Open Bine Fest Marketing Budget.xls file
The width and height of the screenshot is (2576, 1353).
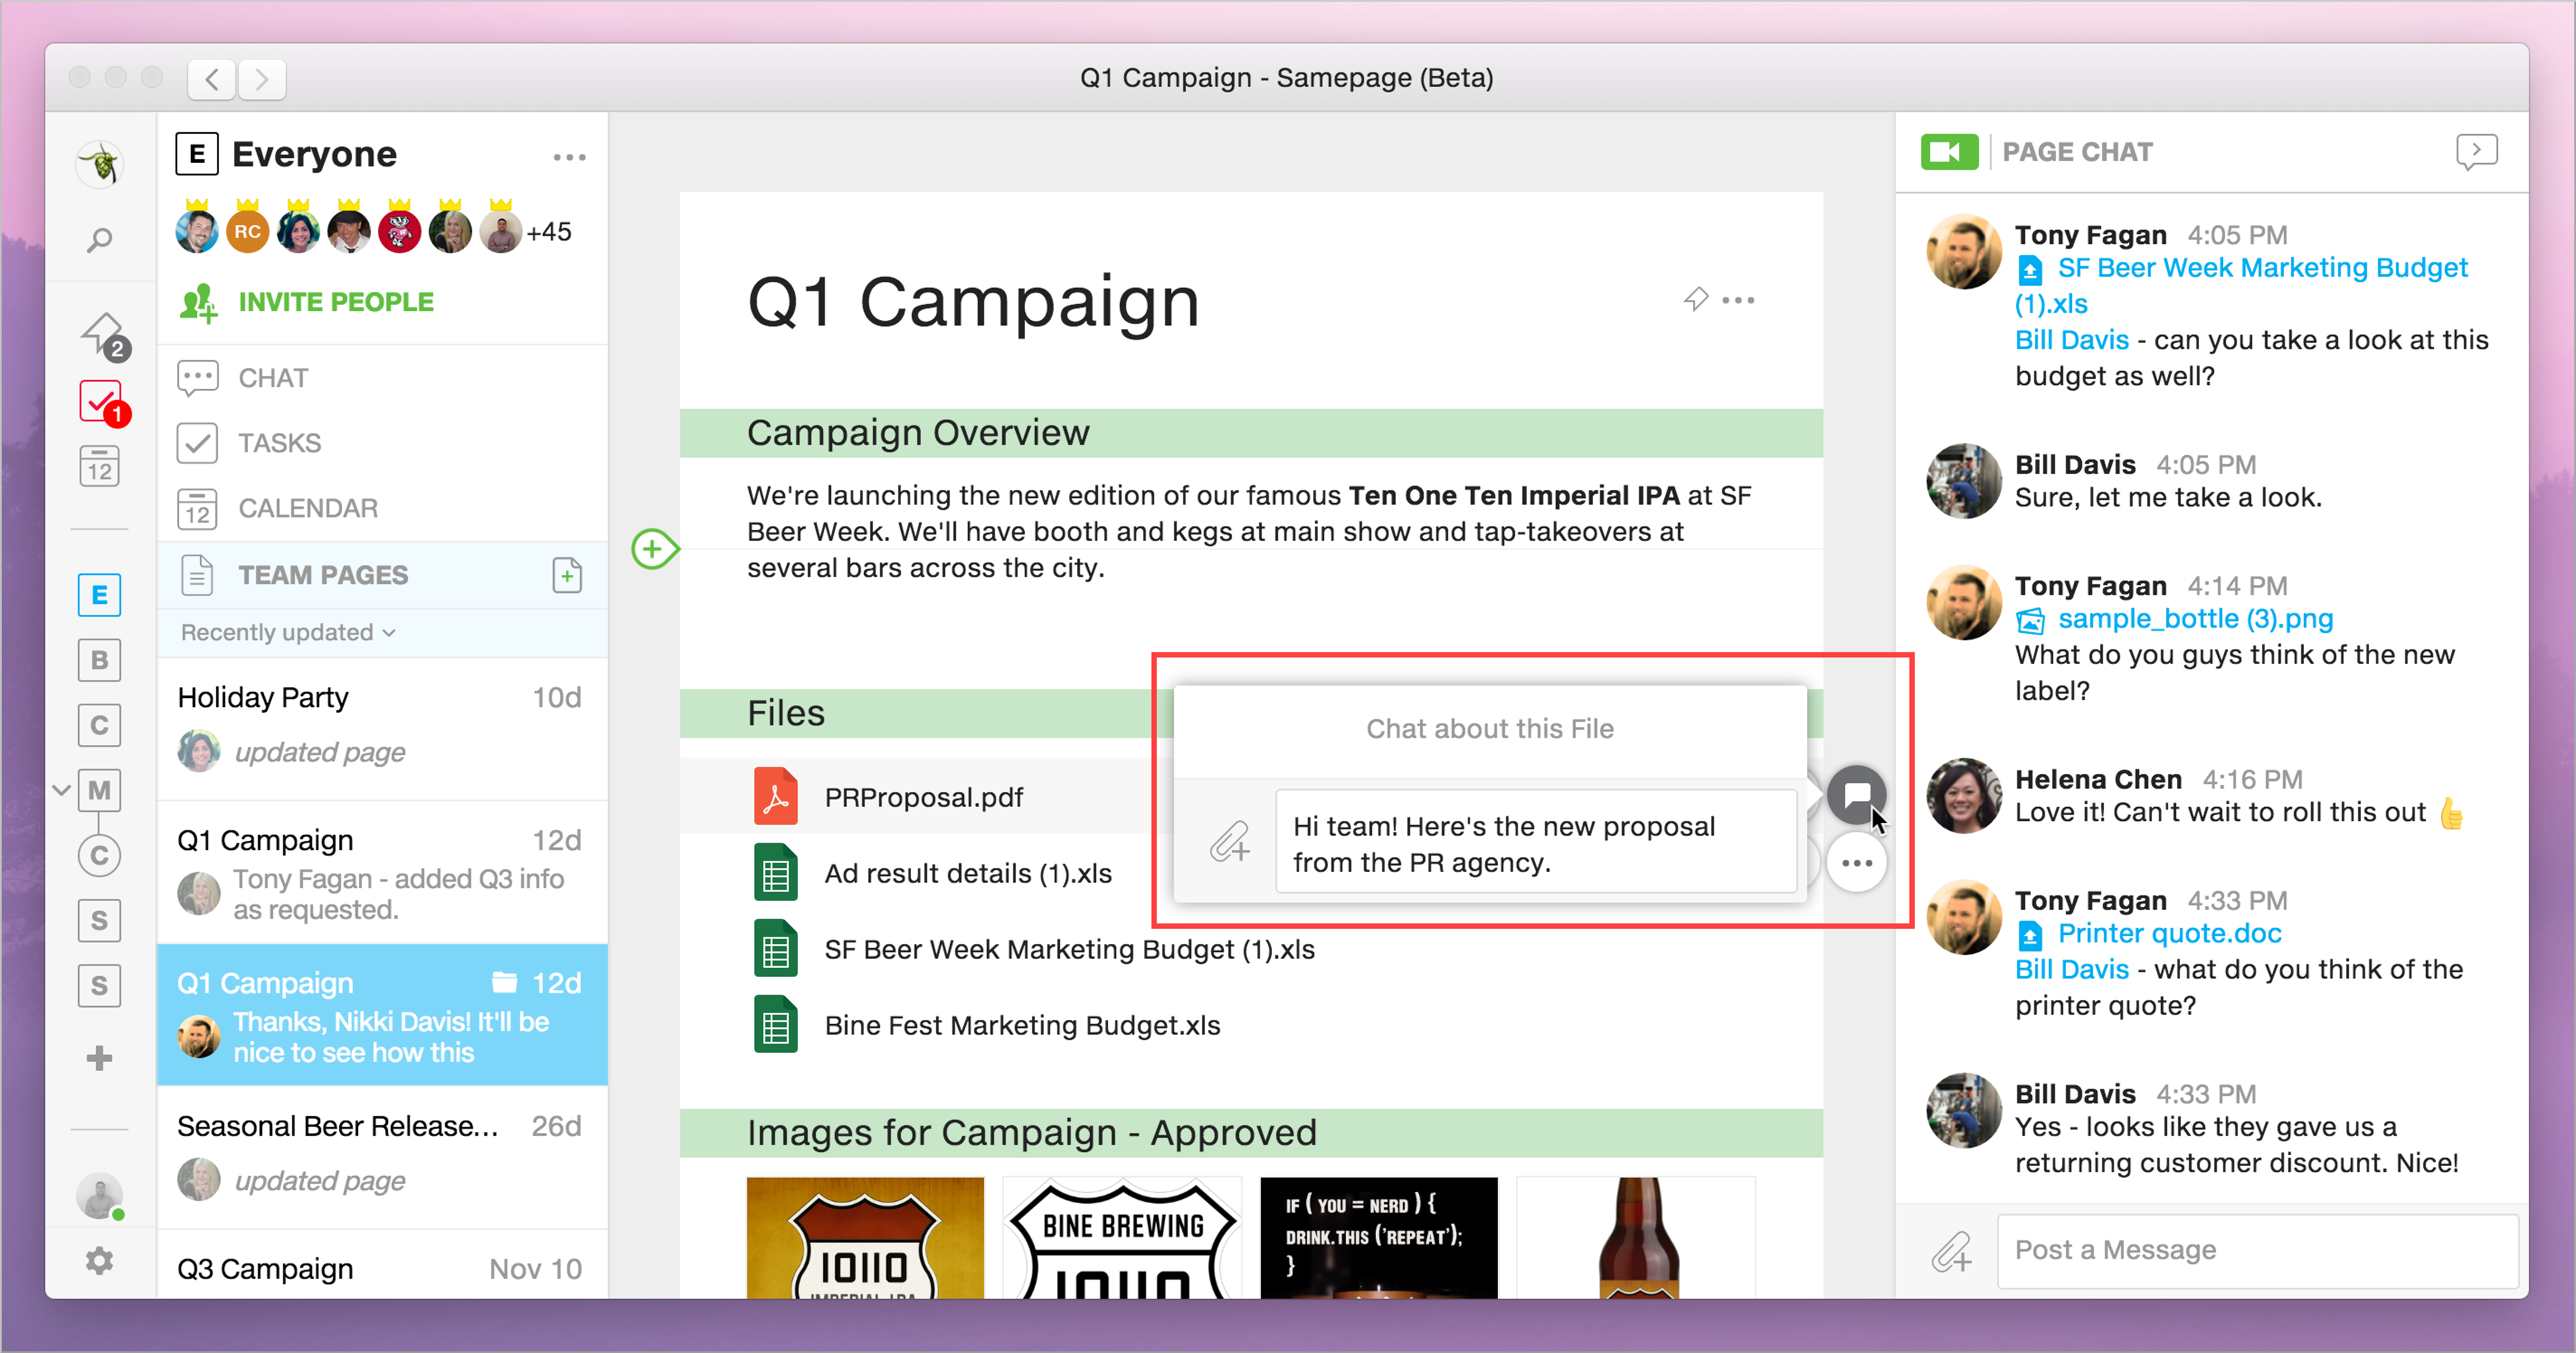pyautogui.click(x=1022, y=1025)
